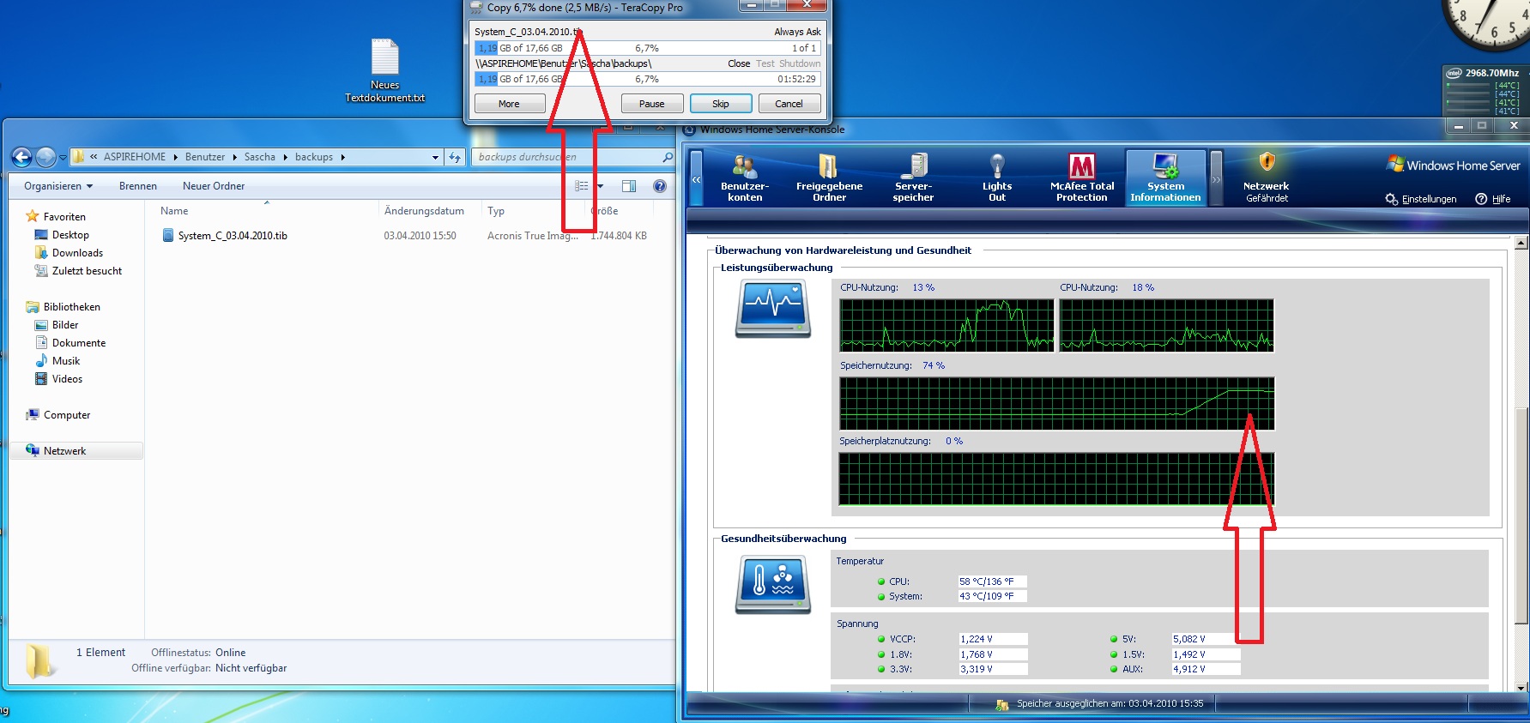1530x723 pixels.
Task: Toggle the Explorer preview pane button
Action: click(629, 186)
